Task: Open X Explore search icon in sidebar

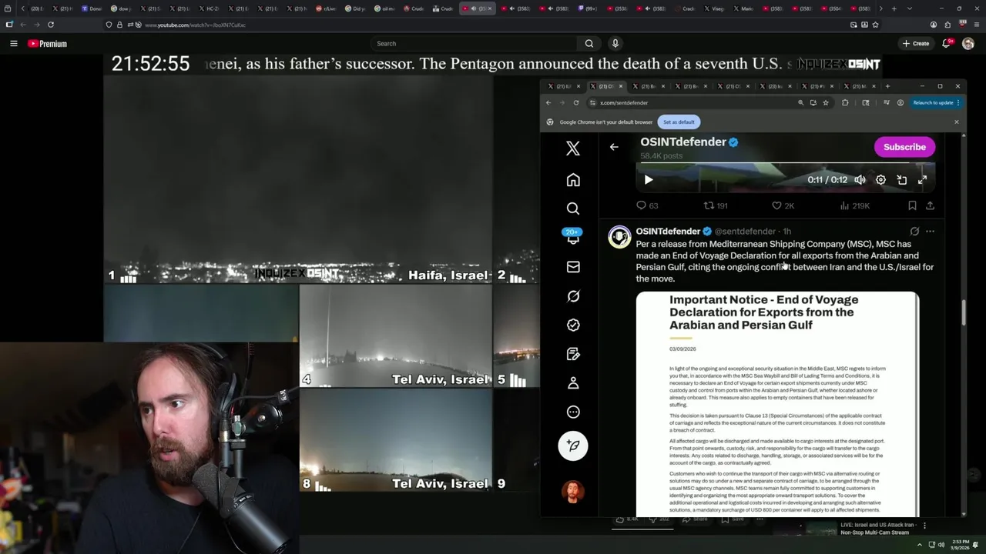Action: tap(573, 209)
